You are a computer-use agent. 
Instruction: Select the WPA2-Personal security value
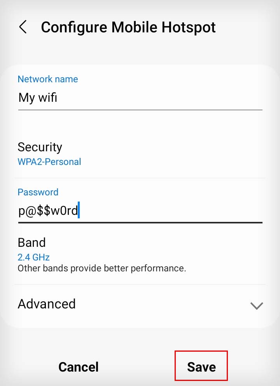click(x=49, y=162)
